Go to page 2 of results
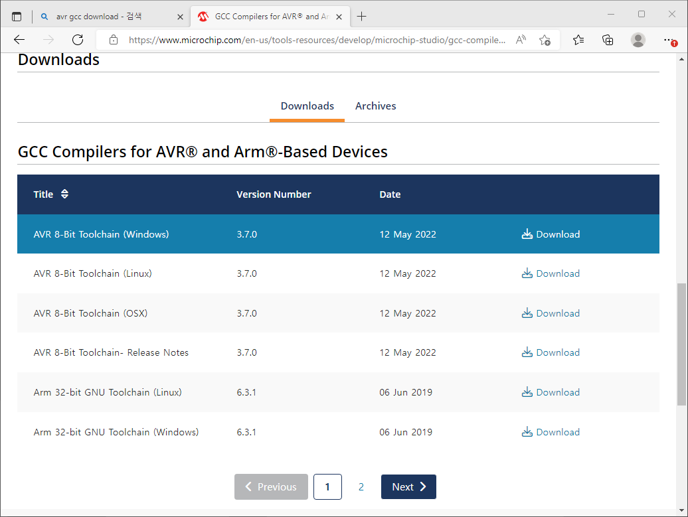688x517 pixels. point(361,486)
